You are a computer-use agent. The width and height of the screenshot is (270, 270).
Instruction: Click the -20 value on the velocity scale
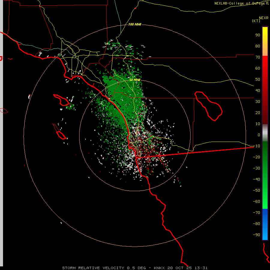(x=256, y=157)
